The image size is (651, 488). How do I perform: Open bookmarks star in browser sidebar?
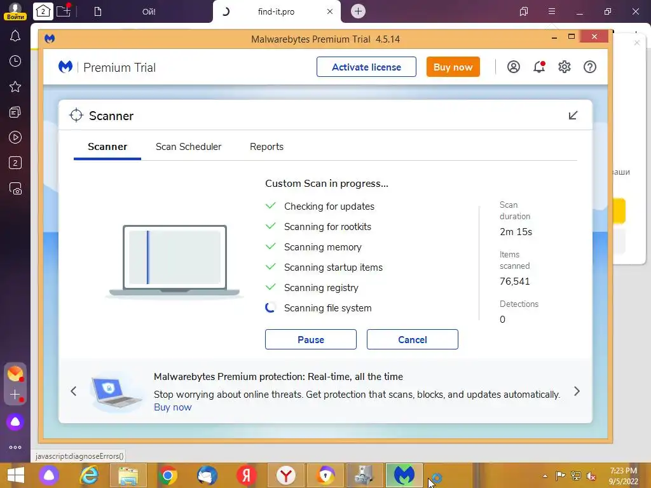(15, 86)
